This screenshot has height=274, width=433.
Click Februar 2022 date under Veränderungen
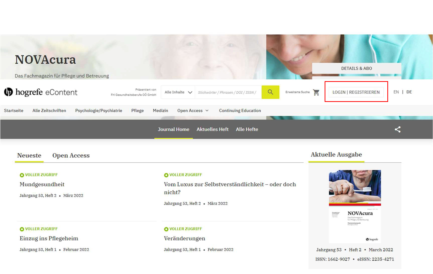[220, 250]
